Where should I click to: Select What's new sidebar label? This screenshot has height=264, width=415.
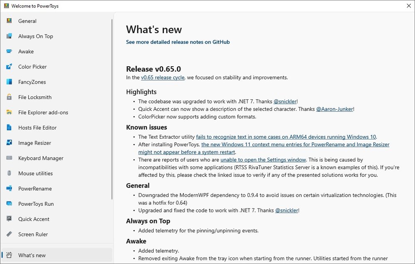pyautogui.click(x=32, y=255)
